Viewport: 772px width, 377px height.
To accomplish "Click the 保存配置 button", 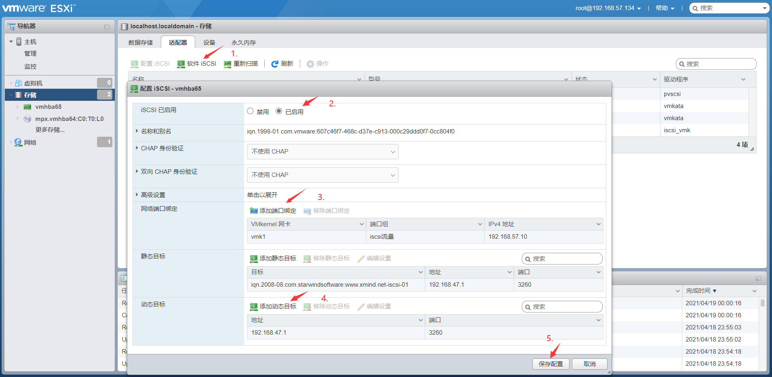I will tap(551, 364).
